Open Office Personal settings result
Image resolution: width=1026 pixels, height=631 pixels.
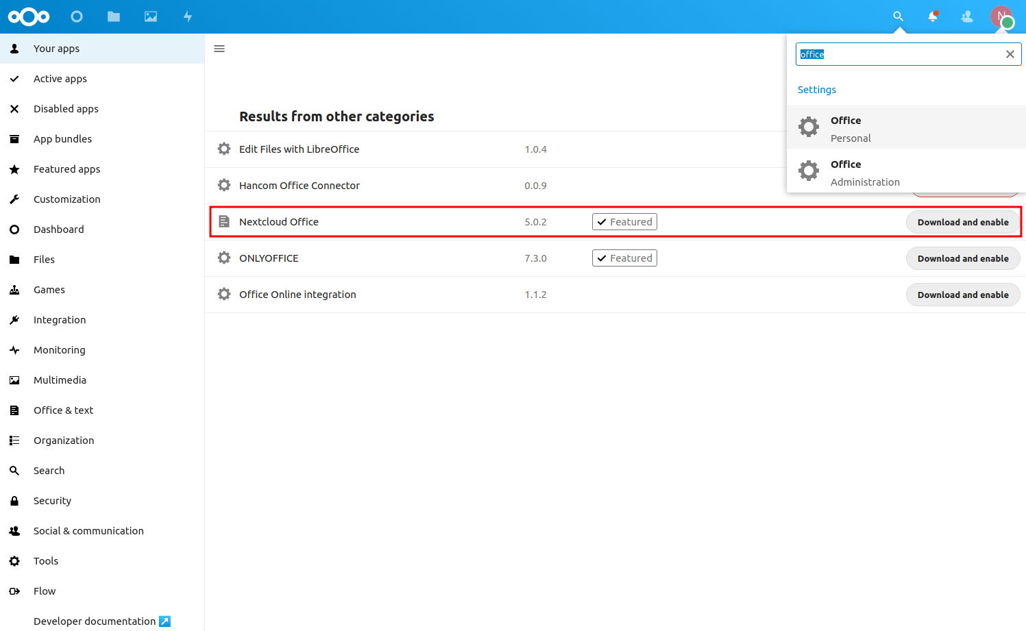906,127
